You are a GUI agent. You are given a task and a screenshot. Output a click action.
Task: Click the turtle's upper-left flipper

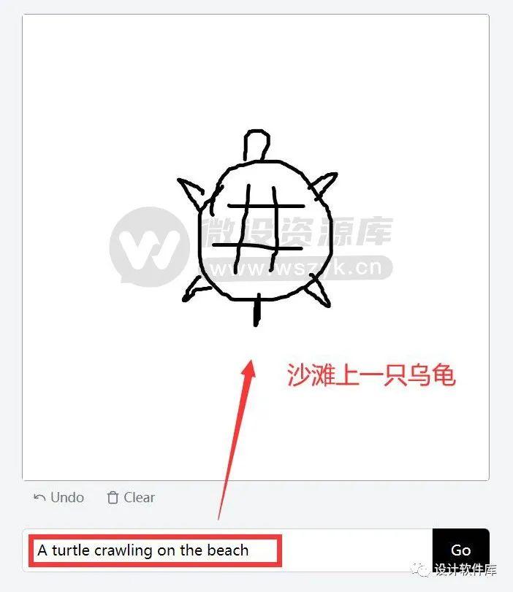click(191, 193)
